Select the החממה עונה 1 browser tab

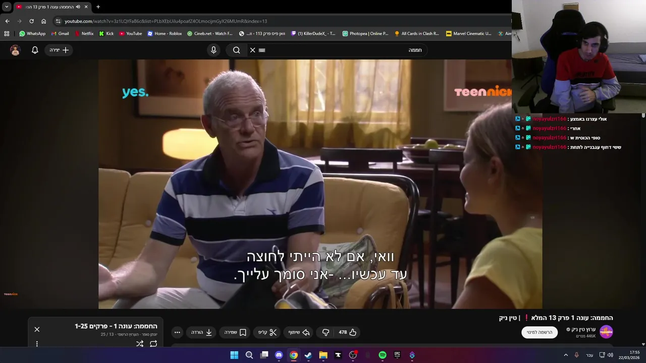(x=52, y=7)
